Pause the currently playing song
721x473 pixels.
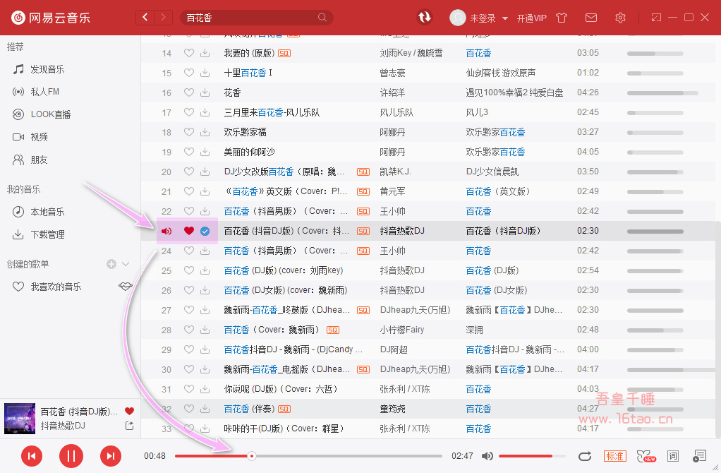(x=71, y=456)
